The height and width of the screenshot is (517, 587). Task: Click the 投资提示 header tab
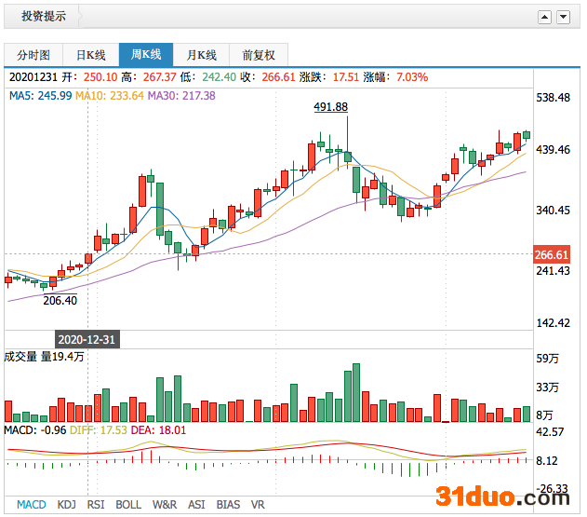pyautogui.click(x=44, y=16)
